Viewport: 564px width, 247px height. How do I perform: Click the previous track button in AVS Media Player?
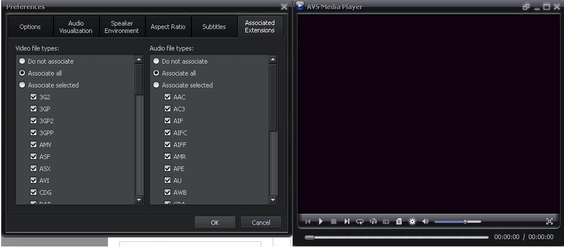point(307,221)
